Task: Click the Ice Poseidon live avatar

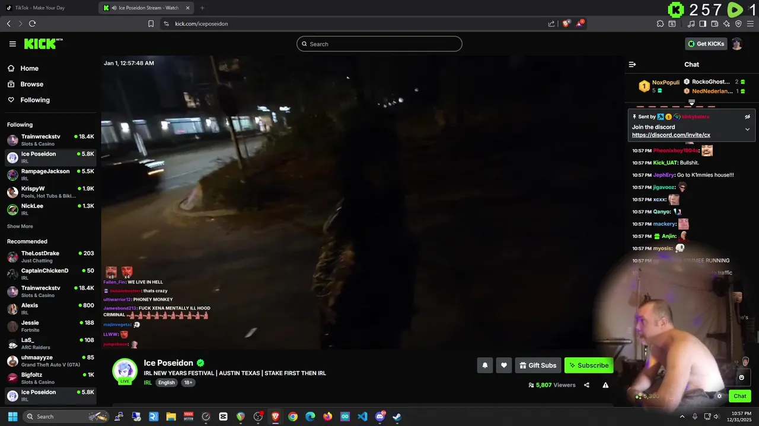Action: [x=125, y=370]
